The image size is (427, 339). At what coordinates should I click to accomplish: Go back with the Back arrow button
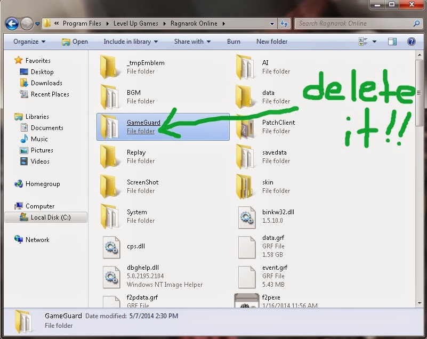(x=12, y=23)
